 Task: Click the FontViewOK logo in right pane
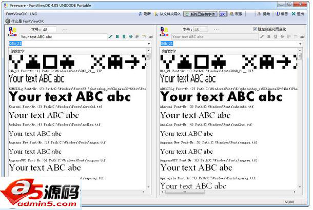(x=164, y=32)
